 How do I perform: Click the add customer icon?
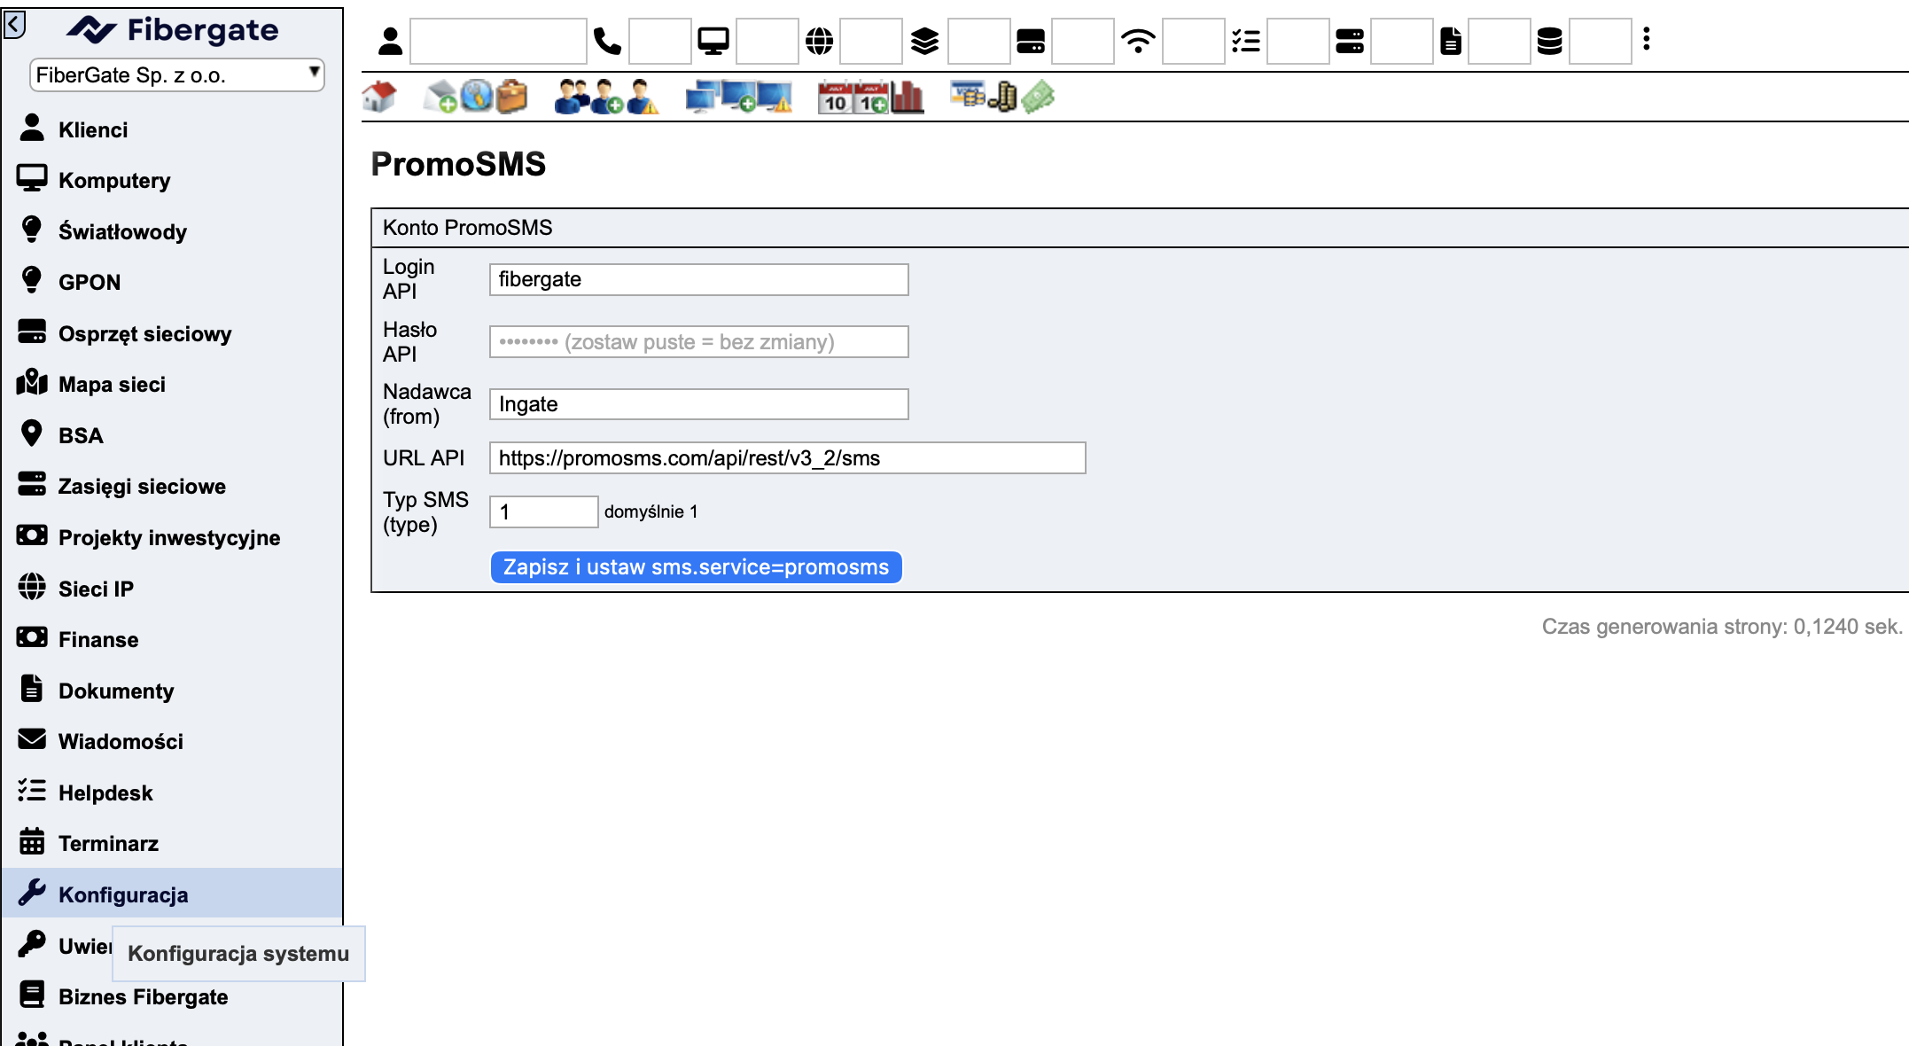pos(608,97)
